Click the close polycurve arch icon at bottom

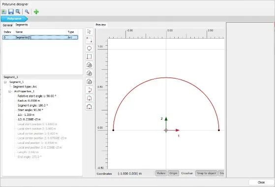(x=89, y=107)
